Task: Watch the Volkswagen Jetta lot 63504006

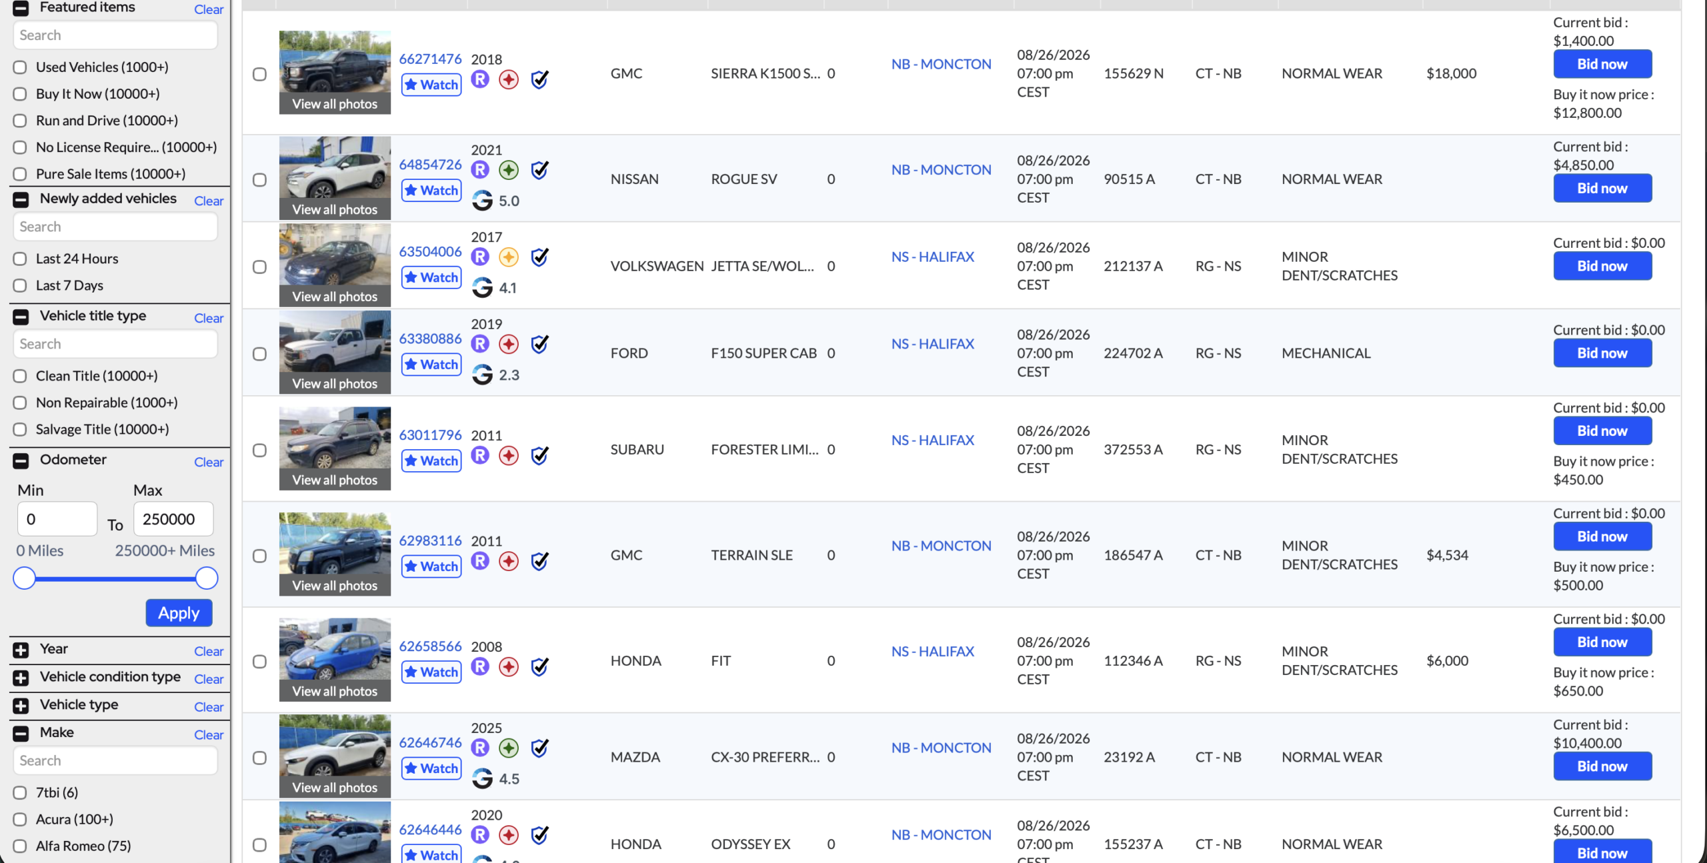Action: click(x=431, y=277)
